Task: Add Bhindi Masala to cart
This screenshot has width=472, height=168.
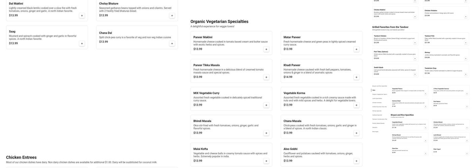Action: click(266, 133)
